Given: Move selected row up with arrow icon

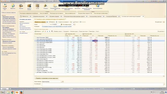Looking at the screenshot, I should pyautogui.click(x=47, y=31).
